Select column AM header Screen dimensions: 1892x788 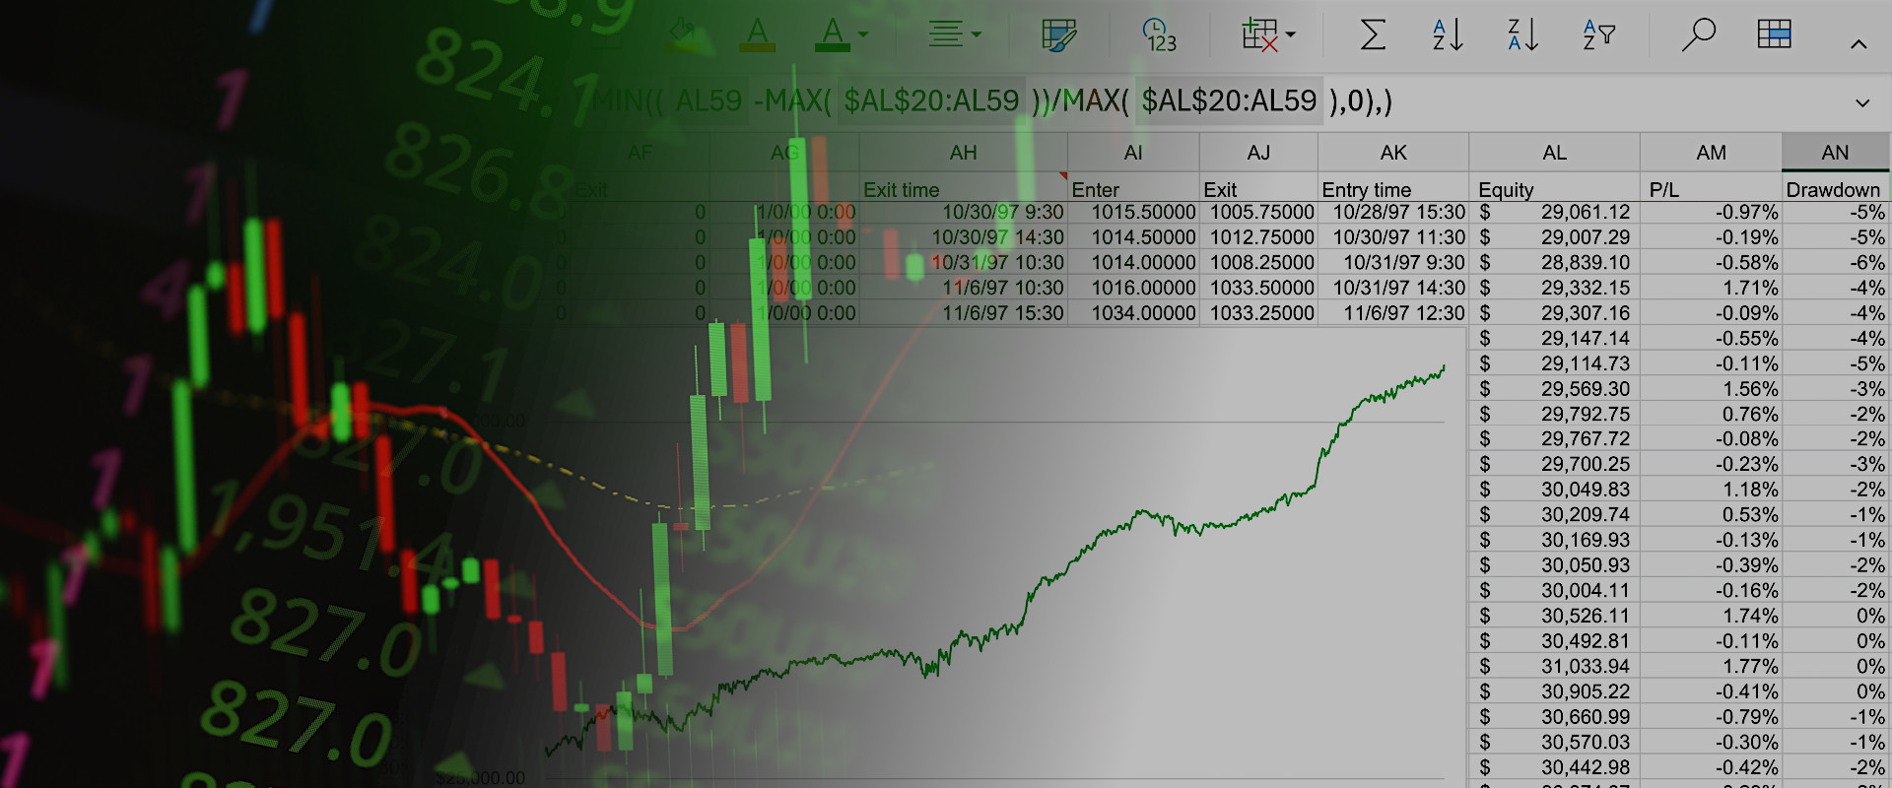point(1711,153)
